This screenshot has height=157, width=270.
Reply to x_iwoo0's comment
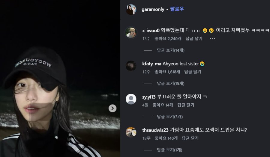coord(194,39)
